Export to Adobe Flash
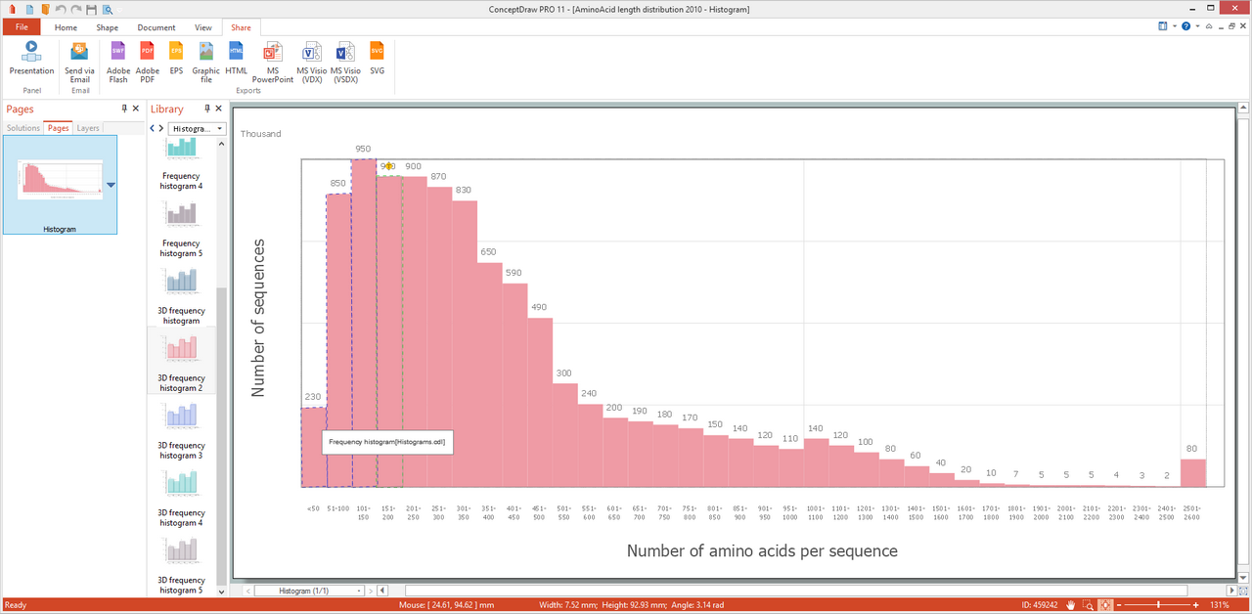This screenshot has width=1252, height=614. 118,62
